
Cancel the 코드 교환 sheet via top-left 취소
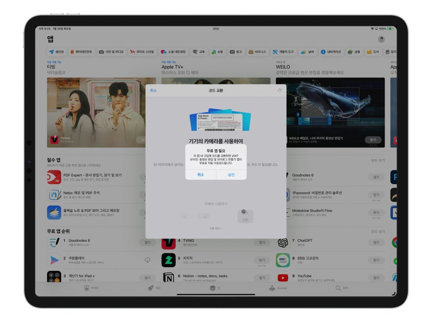click(x=153, y=91)
